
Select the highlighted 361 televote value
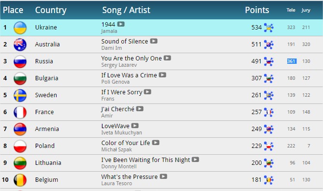pos(292,61)
